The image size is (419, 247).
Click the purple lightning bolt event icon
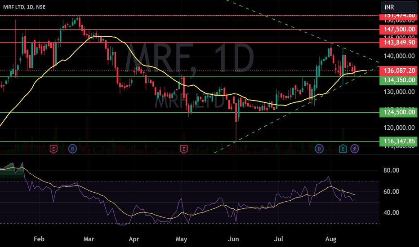[355, 149]
